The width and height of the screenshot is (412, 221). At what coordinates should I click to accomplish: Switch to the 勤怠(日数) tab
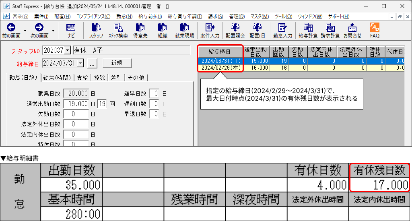coord(23,77)
